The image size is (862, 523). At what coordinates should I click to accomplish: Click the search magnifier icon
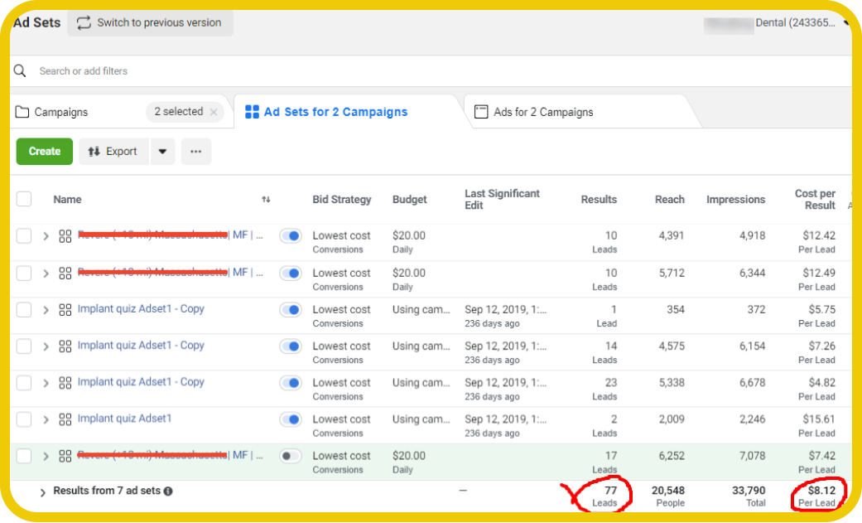click(x=22, y=71)
